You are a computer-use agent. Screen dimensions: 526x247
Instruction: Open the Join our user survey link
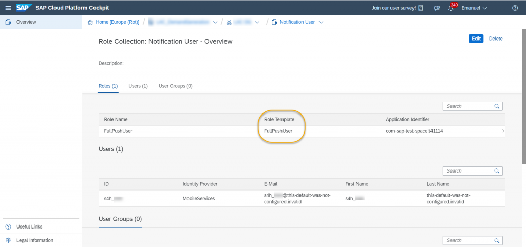point(393,8)
